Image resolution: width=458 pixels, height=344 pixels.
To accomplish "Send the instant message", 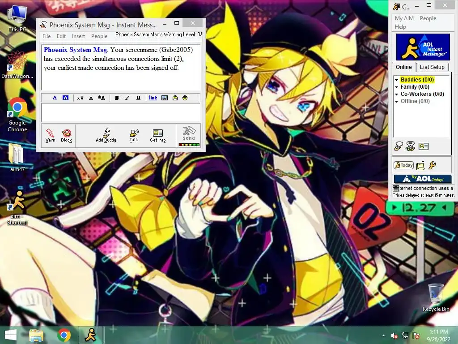I will 189,133.
